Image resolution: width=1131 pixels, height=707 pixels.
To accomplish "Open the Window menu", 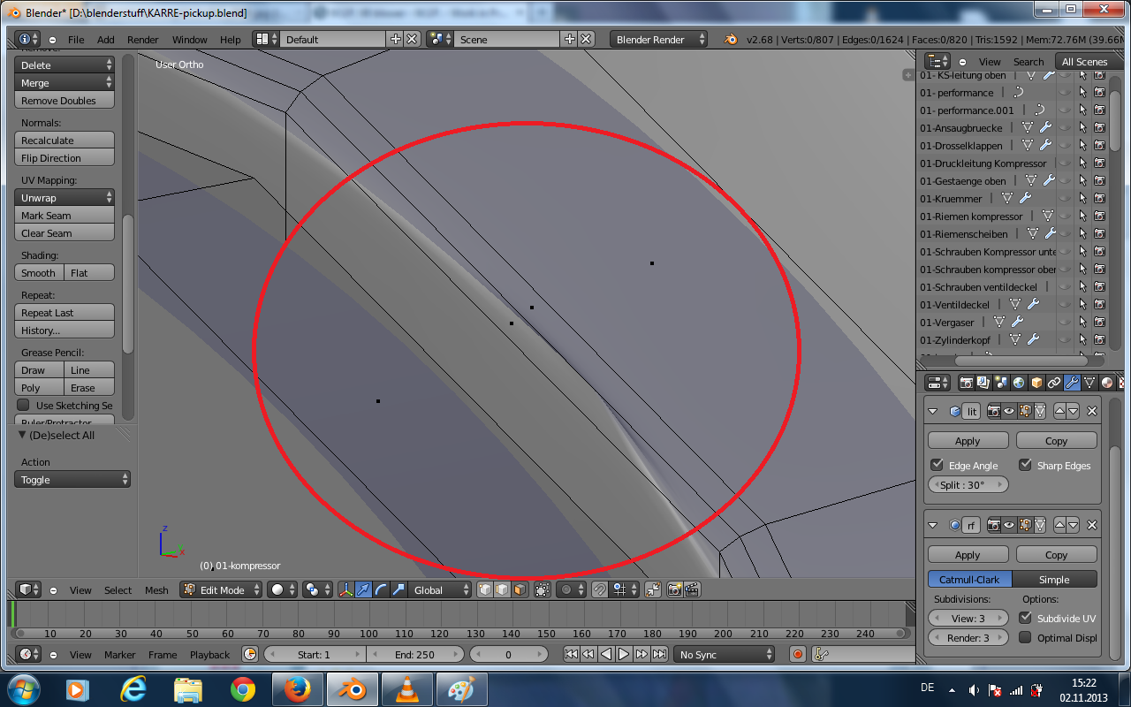I will pyautogui.click(x=190, y=40).
